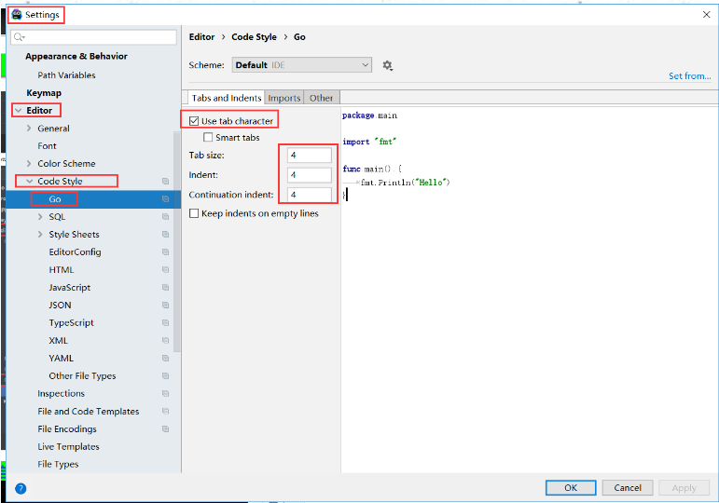Uncheck Use tab character checkbox

pos(194,121)
